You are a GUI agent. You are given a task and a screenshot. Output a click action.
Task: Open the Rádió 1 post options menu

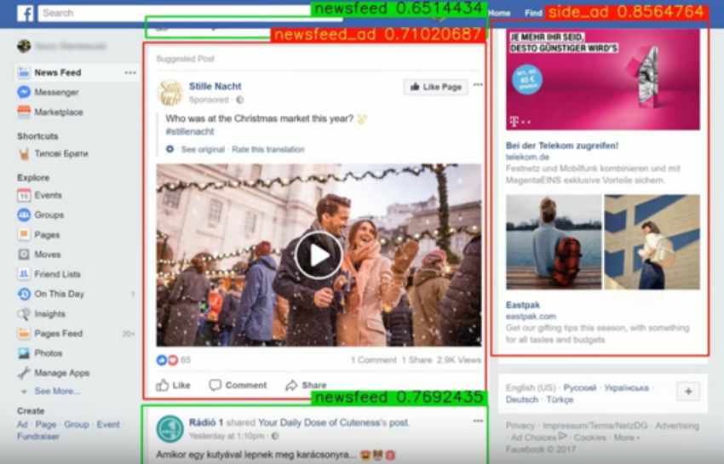click(x=478, y=421)
